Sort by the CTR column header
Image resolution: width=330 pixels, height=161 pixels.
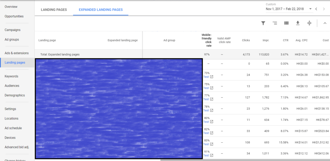pyautogui.click(x=286, y=40)
